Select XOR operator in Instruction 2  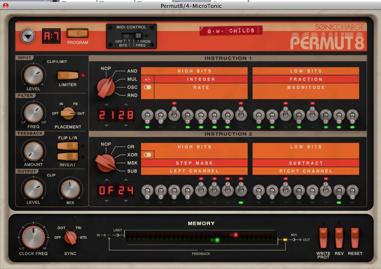[132, 155]
